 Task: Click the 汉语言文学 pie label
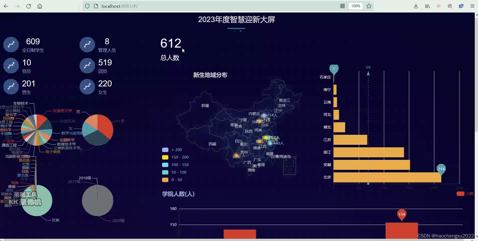click(62, 111)
